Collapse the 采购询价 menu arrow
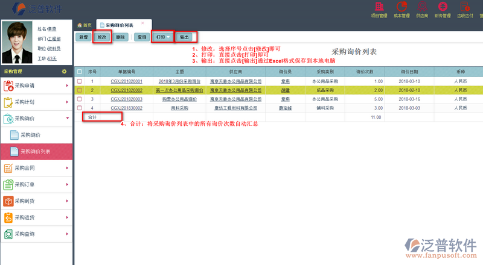The image size is (483, 265). click(67, 119)
